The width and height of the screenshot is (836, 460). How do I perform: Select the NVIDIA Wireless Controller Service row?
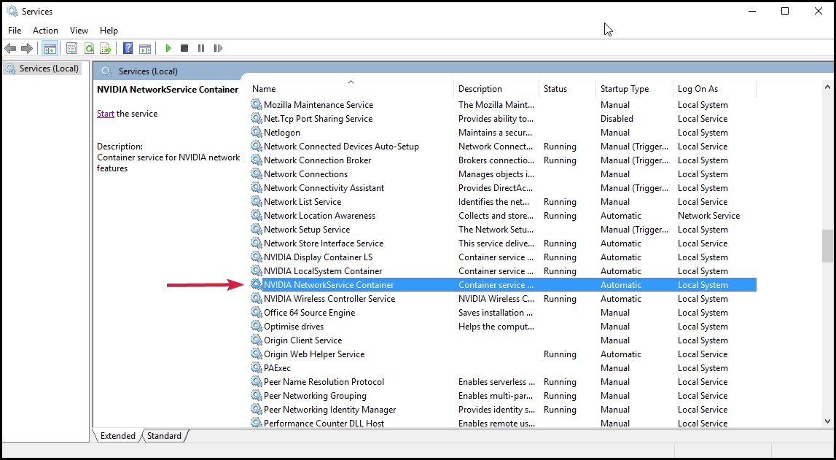[x=329, y=299]
